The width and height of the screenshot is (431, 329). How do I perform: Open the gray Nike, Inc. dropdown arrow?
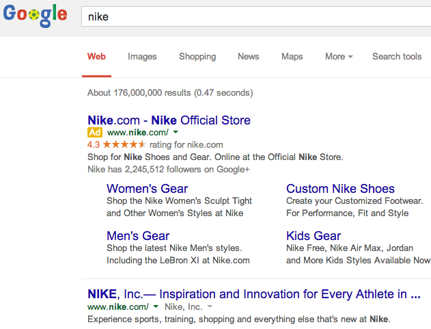pyautogui.click(x=210, y=306)
